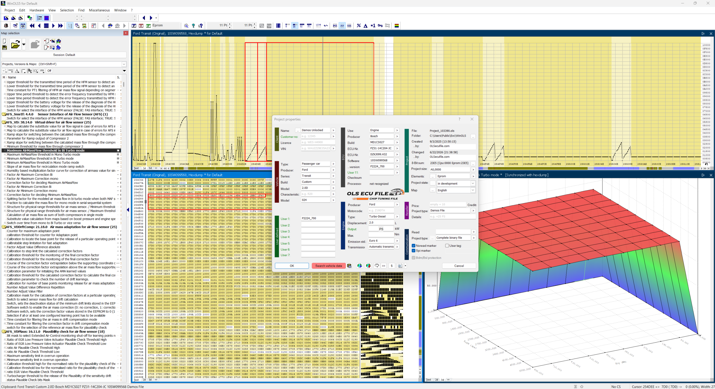Image resolution: width=715 pixels, height=389 pixels.
Task: Click the Org original values icon
Action: [380, 26]
